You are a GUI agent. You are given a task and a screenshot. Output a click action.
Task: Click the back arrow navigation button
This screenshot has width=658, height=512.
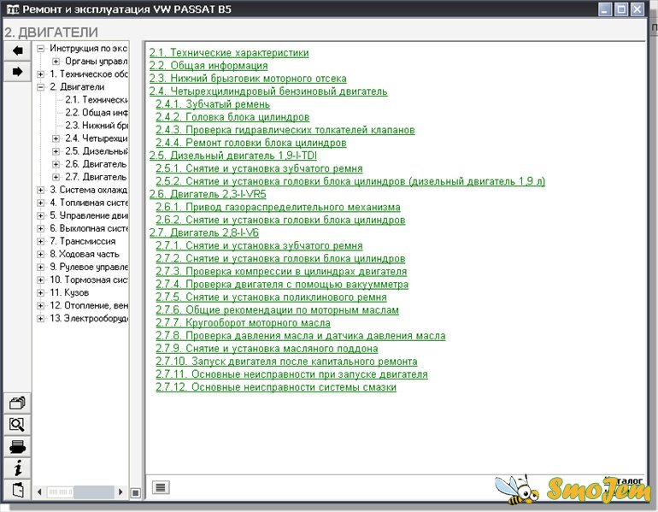click(18, 50)
